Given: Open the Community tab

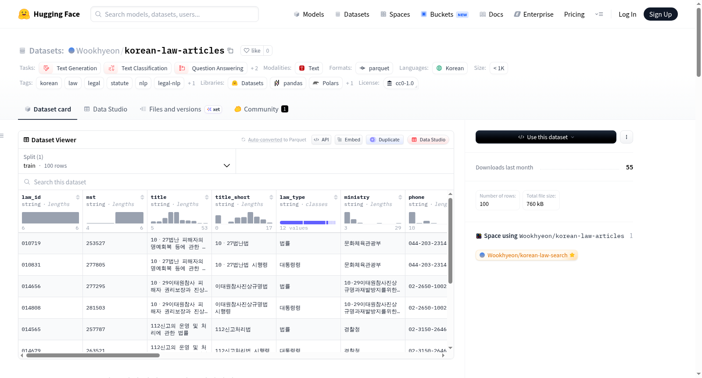Looking at the screenshot, I should pos(261,109).
